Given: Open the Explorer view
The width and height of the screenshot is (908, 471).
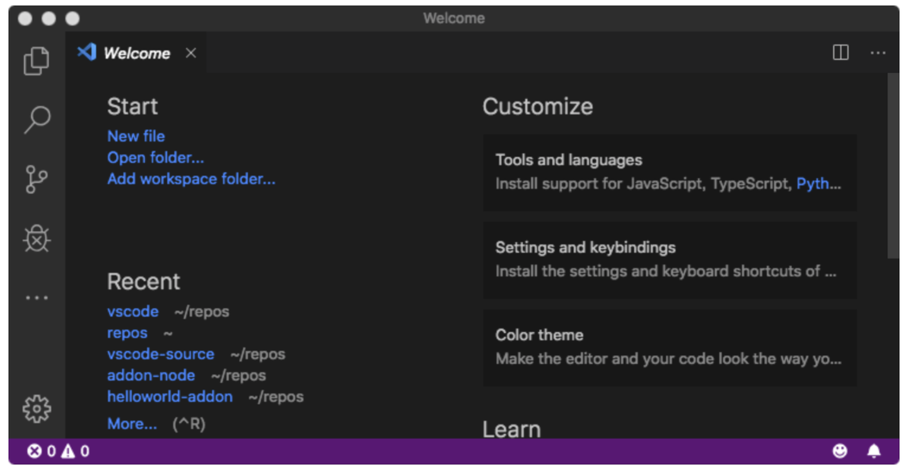Looking at the screenshot, I should coord(37,60).
